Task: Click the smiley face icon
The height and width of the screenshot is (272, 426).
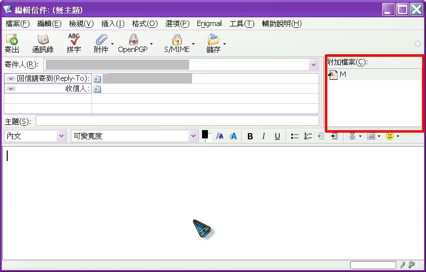Action: (x=389, y=136)
